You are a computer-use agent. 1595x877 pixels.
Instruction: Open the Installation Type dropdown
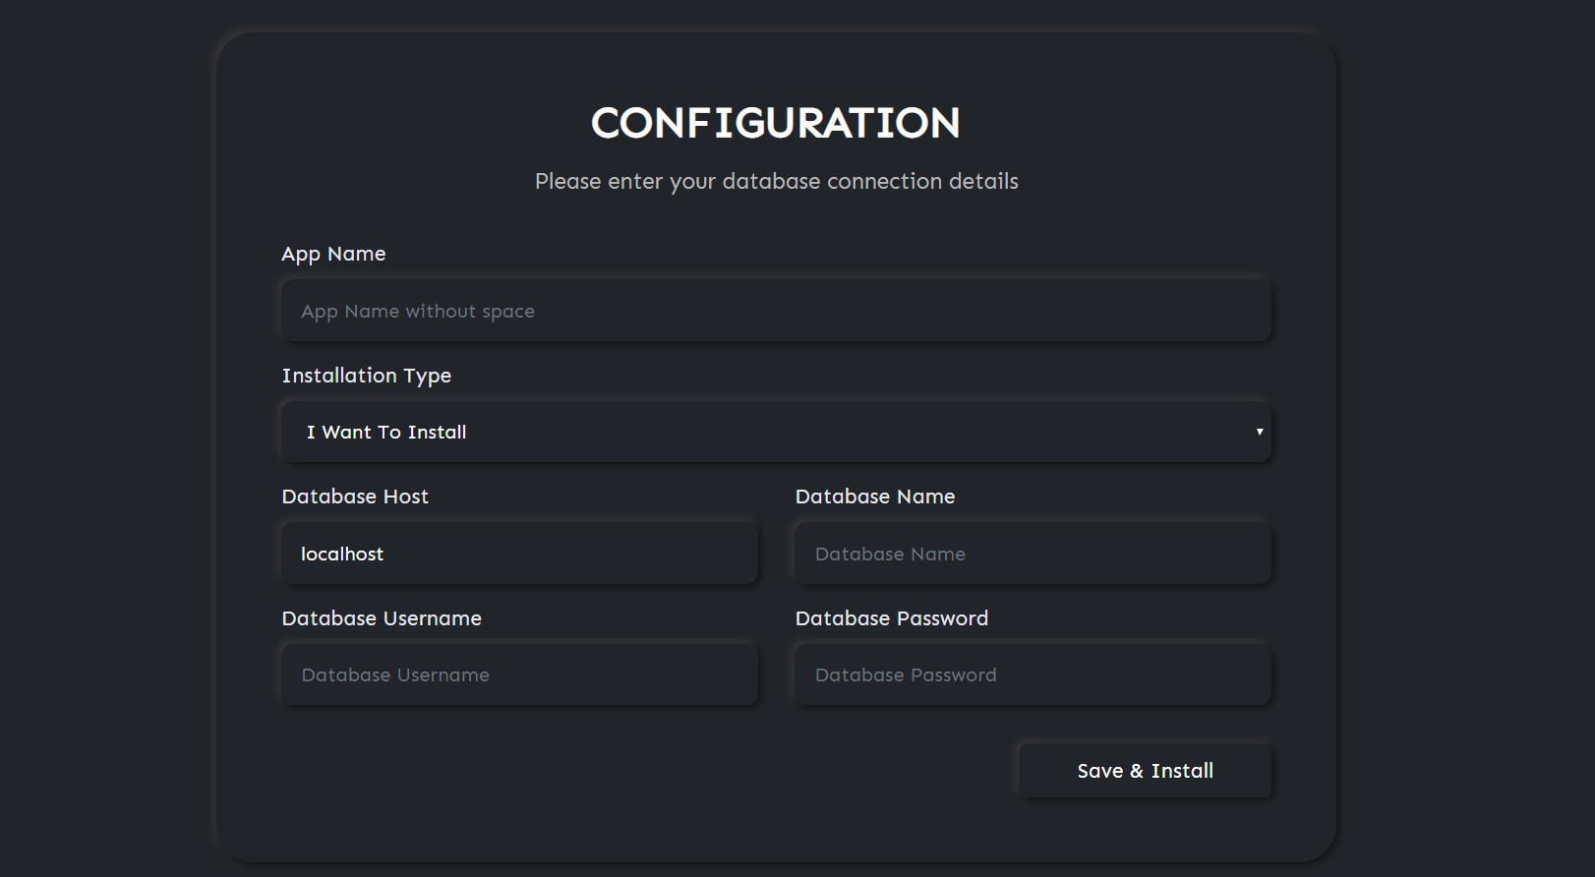coord(776,433)
